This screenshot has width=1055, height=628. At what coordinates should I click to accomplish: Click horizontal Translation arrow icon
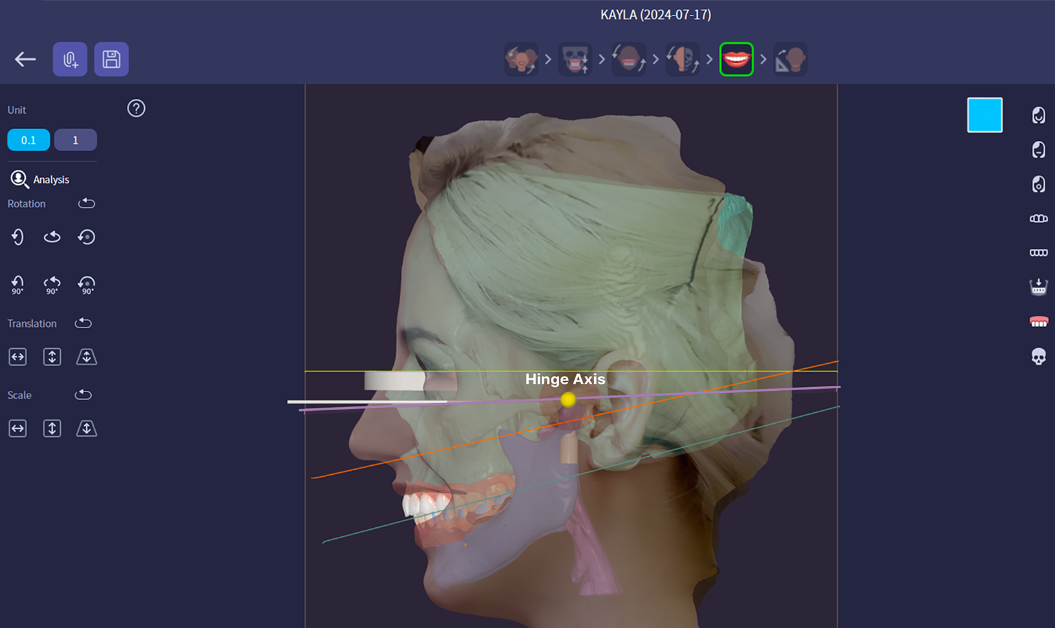tap(17, 357)
